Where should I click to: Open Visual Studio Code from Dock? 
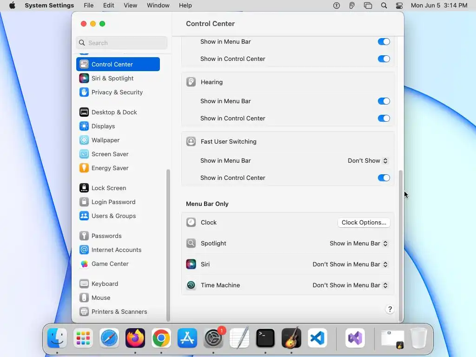click(x=317, y=338)
